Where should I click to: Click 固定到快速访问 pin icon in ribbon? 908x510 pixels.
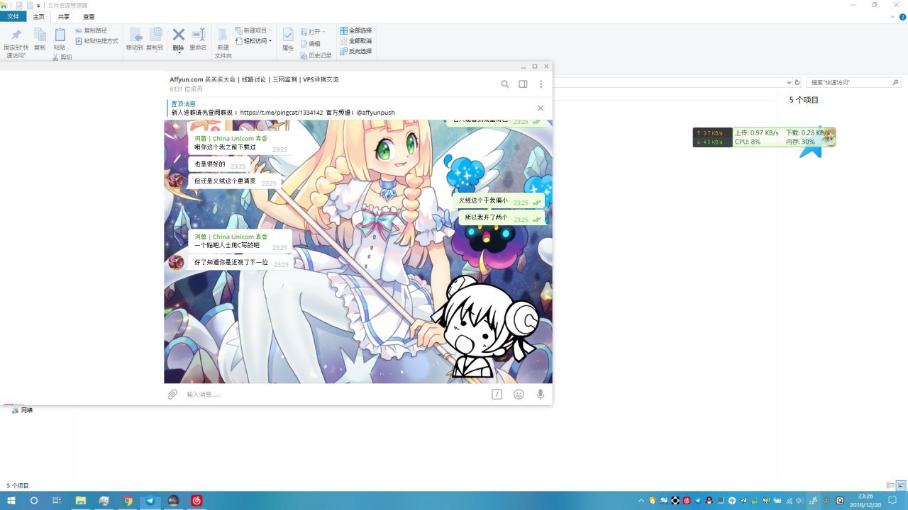[16, 35]
